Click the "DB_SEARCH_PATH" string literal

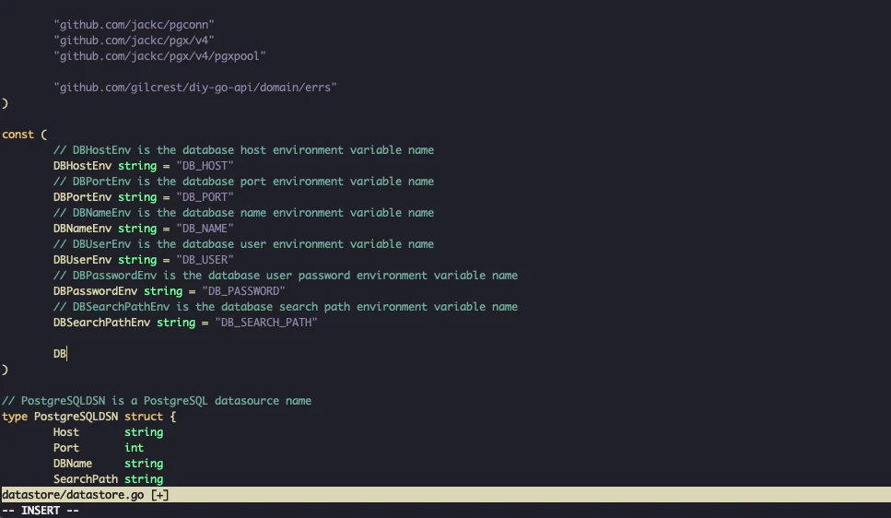pyautogui.click(x=266, y=323)
